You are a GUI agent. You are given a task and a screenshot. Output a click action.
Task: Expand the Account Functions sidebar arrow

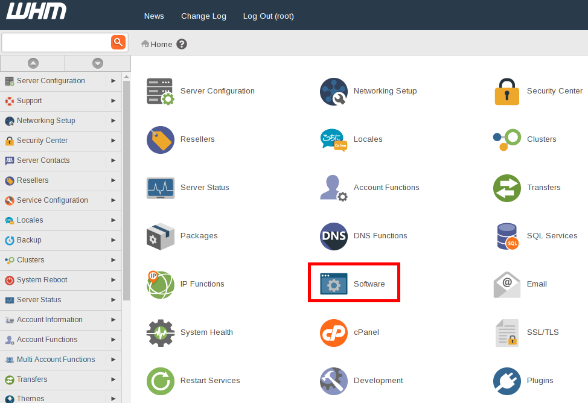click(113, 340)
